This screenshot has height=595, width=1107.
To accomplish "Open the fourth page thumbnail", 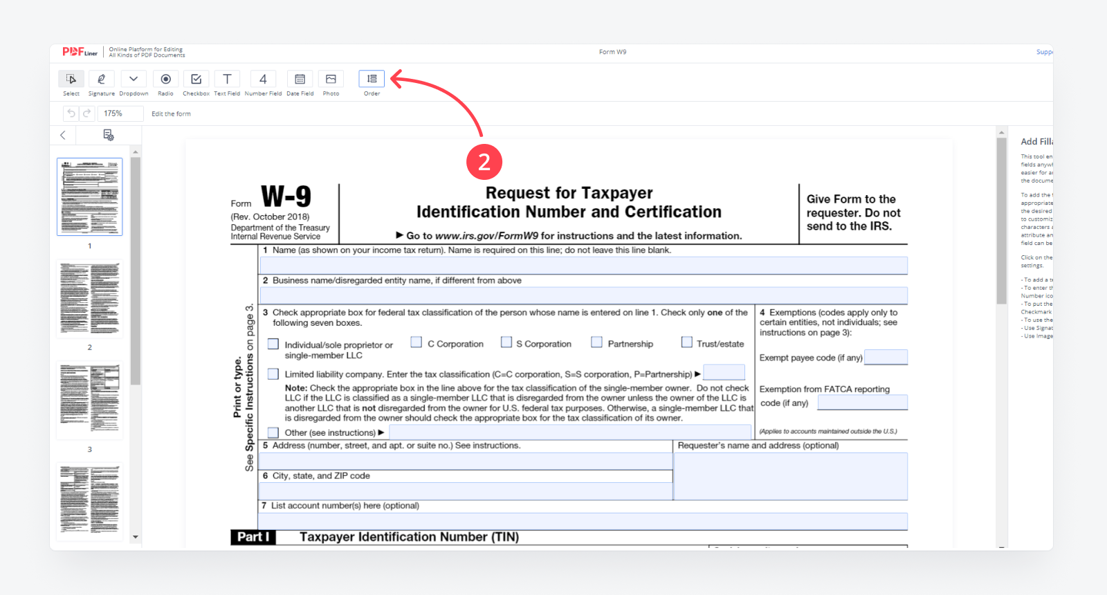I will pos(89,501).
